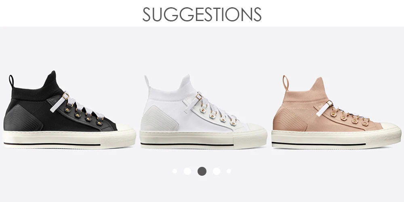This screenshot has height=202, width=404.
Task: Click the pink sneaker's heel pull loop
Action: click(x=286, y=83)
